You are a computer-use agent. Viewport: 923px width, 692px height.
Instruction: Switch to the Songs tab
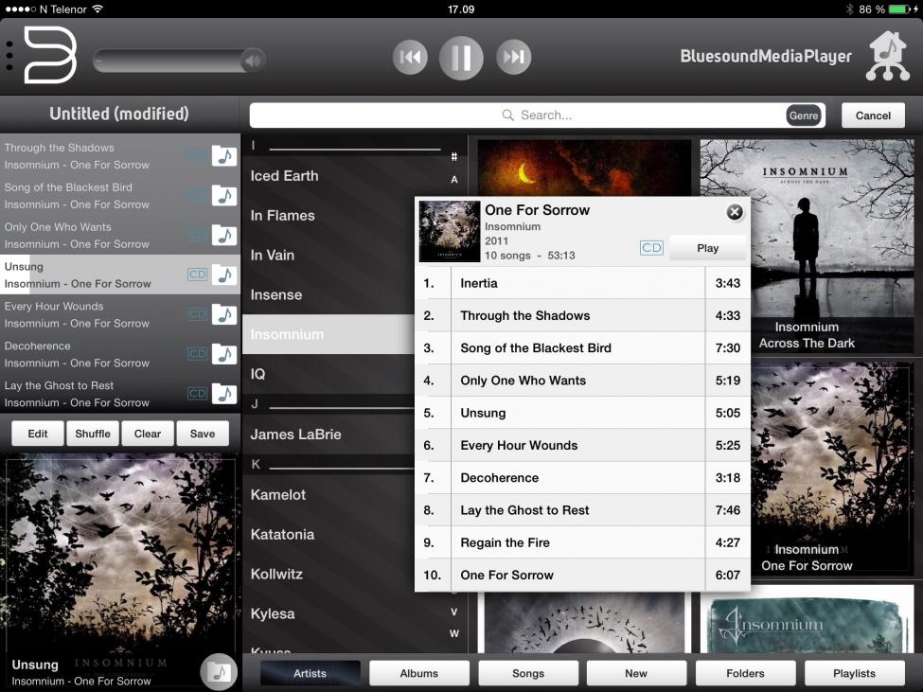(x=528, y=673)
